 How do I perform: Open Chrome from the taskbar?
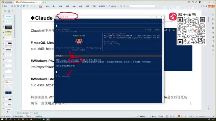(31, 119)
